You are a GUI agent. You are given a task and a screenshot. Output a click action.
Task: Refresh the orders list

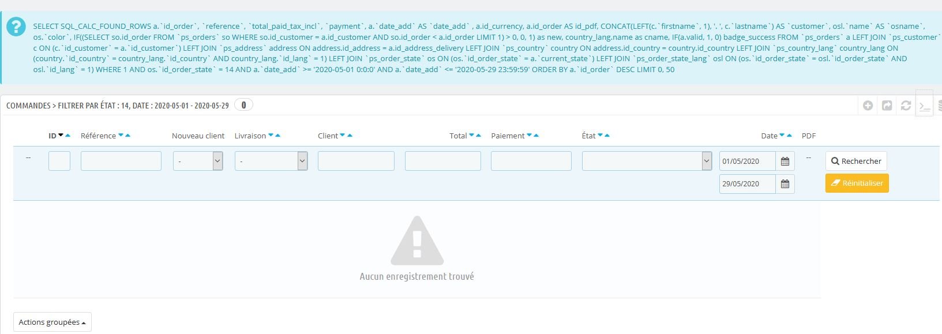click(906, 106)
